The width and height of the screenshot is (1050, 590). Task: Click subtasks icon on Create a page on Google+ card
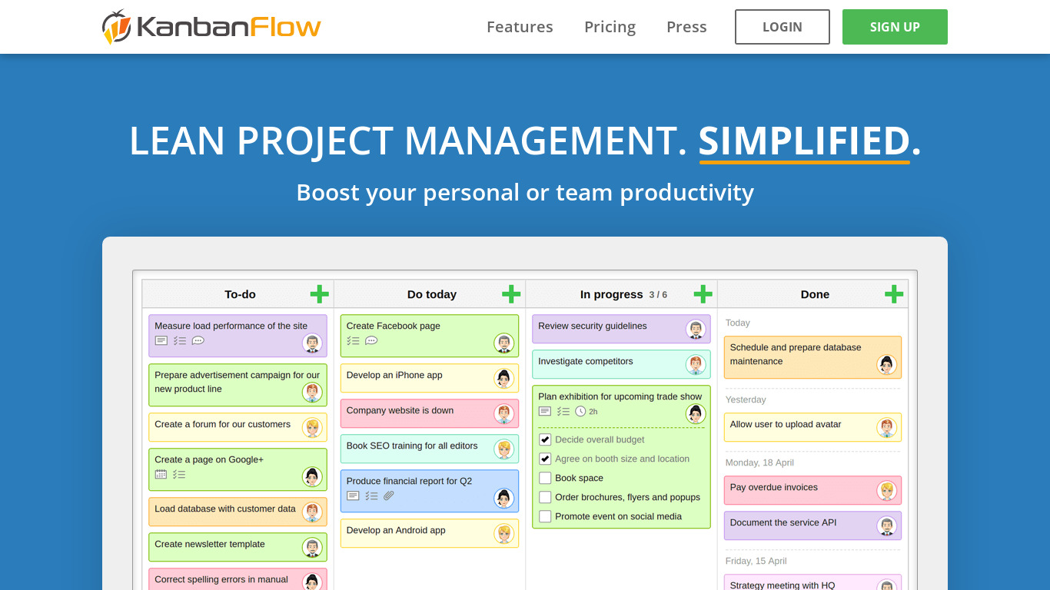click(179, 474)
